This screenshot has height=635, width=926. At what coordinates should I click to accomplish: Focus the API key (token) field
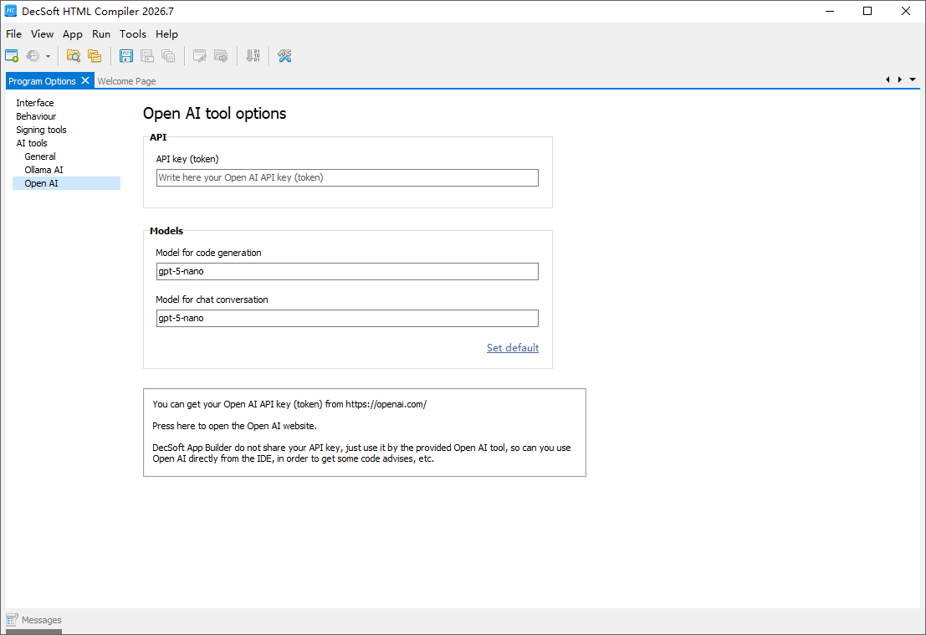click(x=347, y=178)
